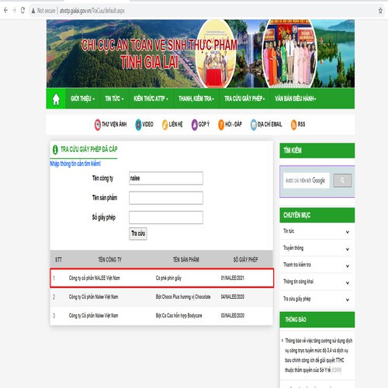Viewport: 388px width, 388px height.
Task: Open Tin tức menu in navigation bar
Action: (114, 99)
